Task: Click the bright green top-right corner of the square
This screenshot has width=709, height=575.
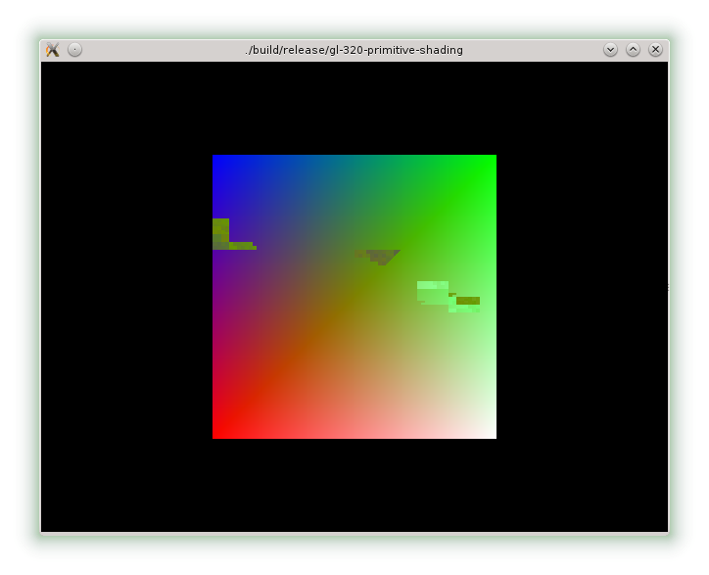Action: [x=491, y=160]
